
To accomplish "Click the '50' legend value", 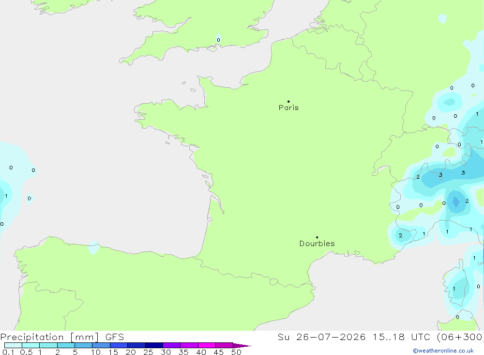I will [x=236, y=352].
